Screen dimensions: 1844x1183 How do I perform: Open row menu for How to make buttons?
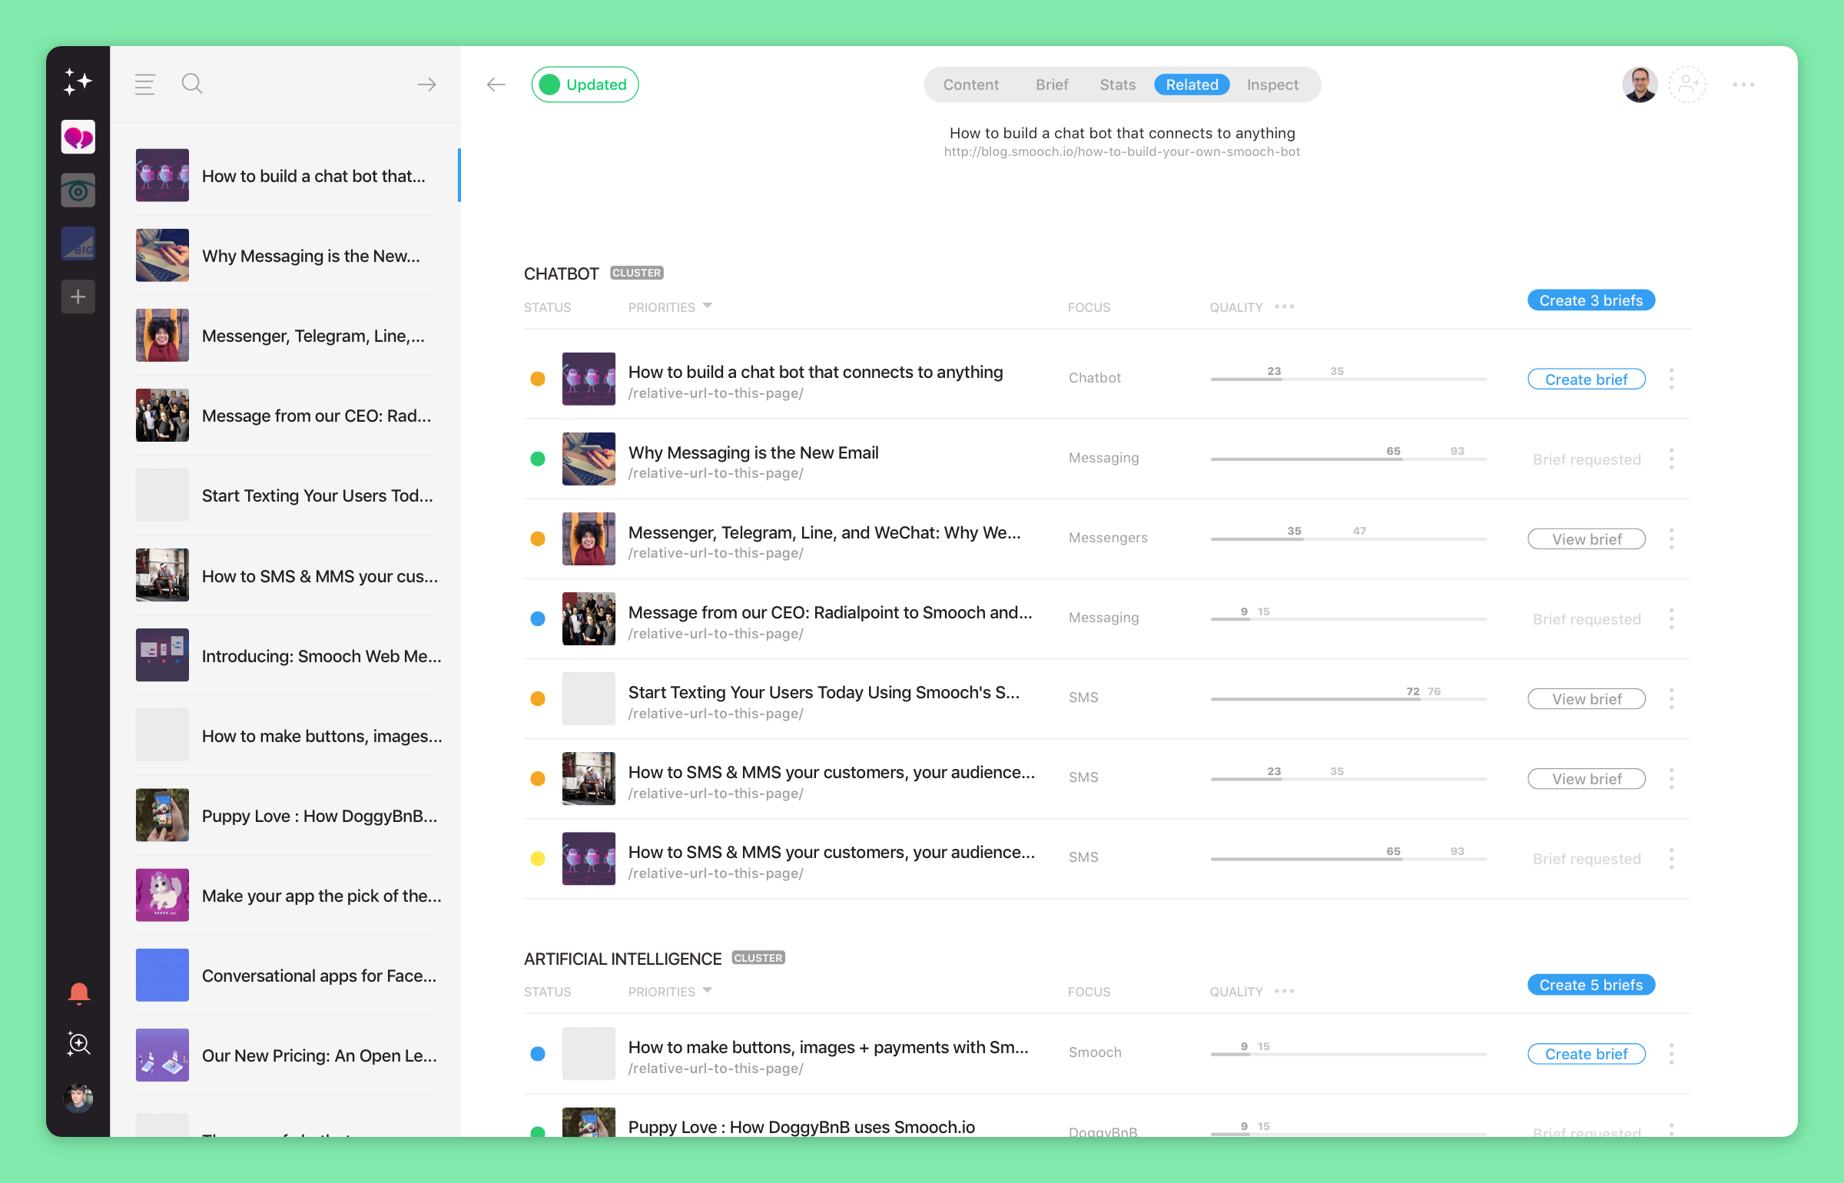tap(1672, 1054)
